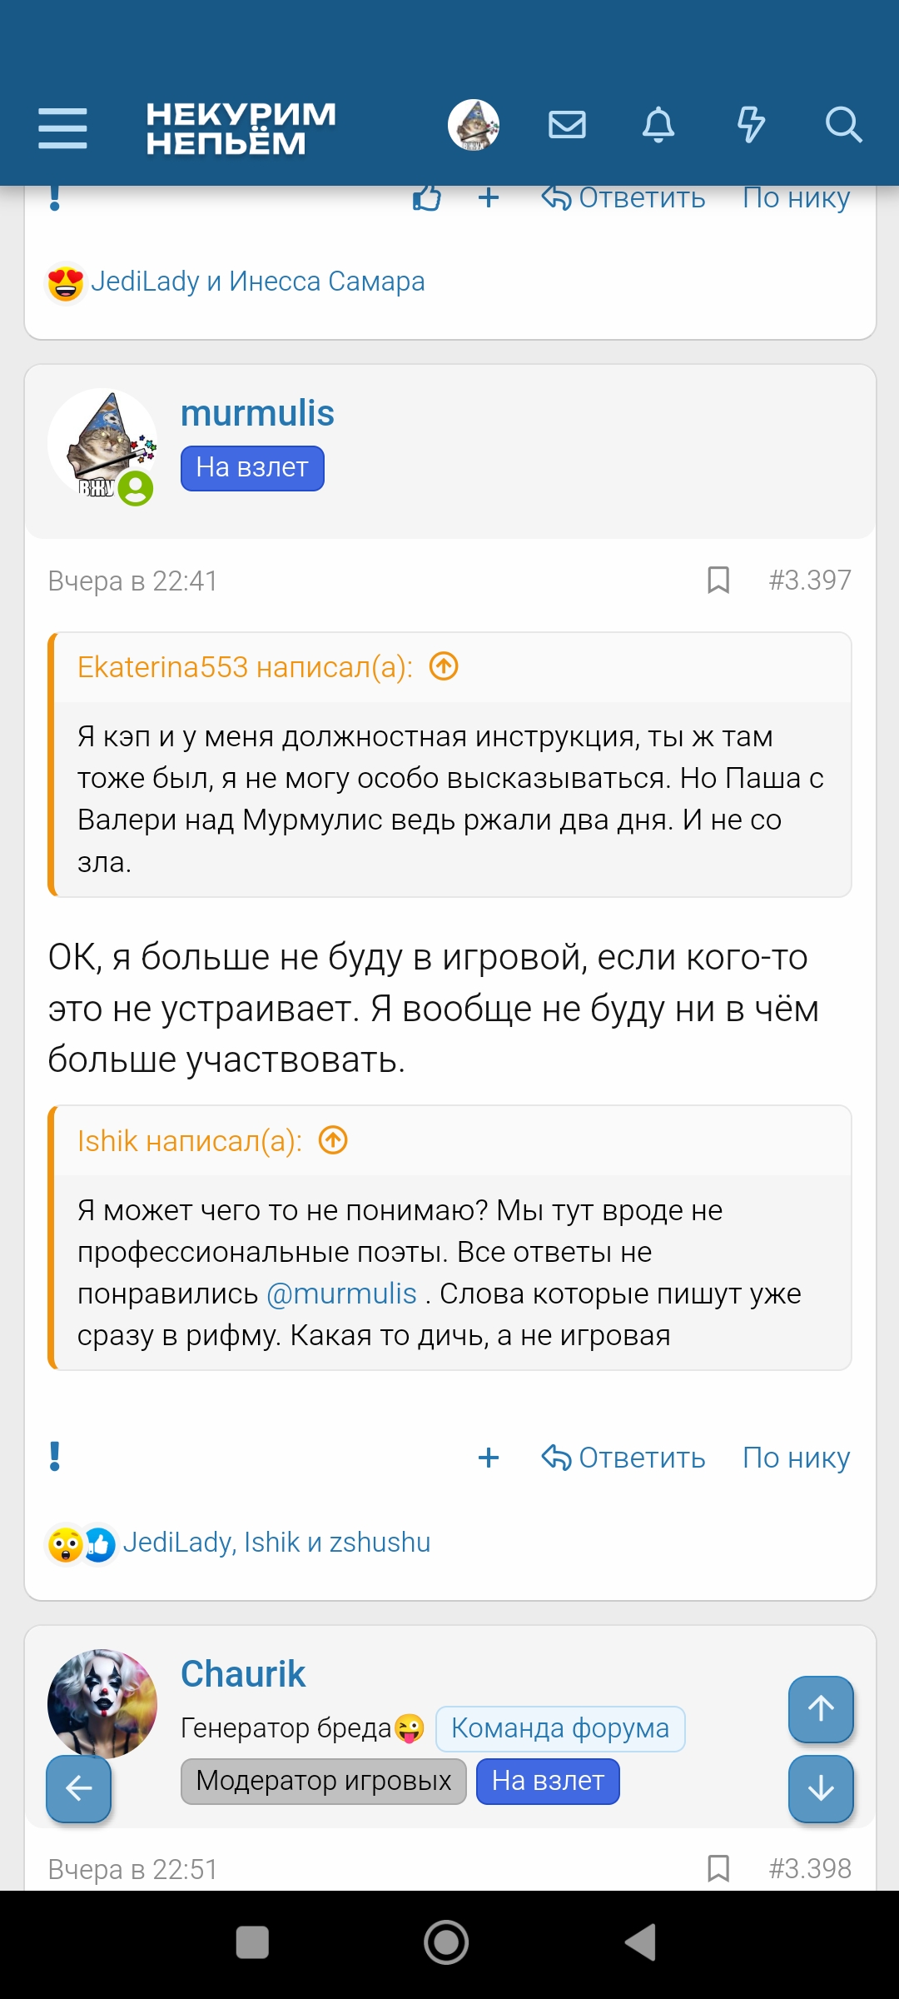Open the notifications bell
The width and height of the screenshot is (899, 1999).
[658, 125]
